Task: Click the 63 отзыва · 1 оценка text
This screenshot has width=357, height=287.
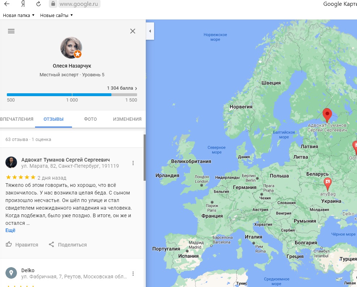Action: pyautogui.click(x=28, y=139)
